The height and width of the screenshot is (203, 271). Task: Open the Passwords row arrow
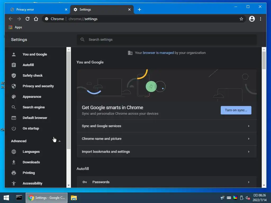coord(249,182)
